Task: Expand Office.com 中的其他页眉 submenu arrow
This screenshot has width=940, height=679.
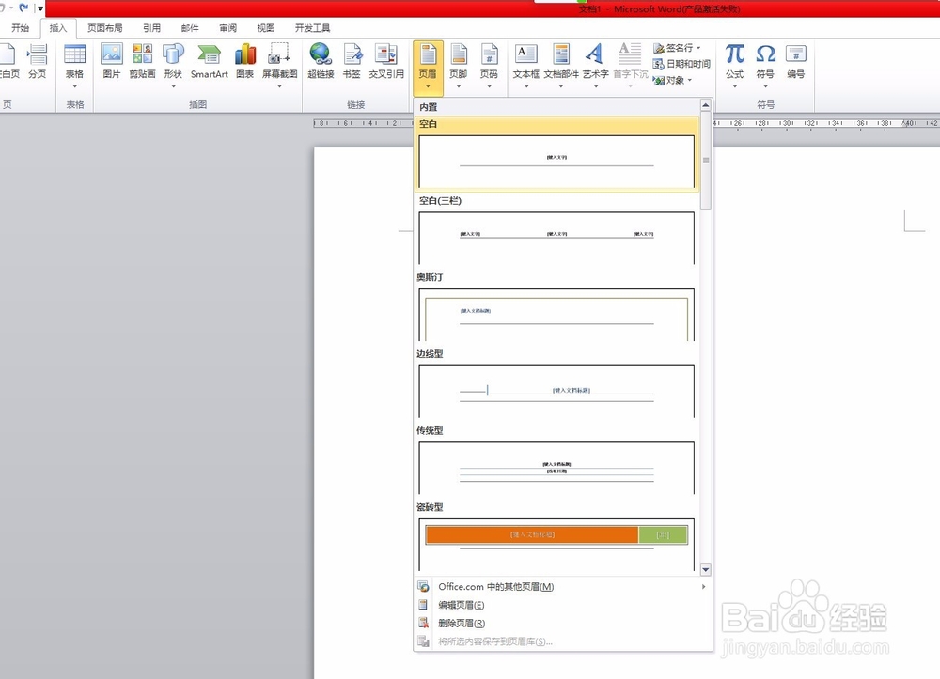Action: pos(703,587)
